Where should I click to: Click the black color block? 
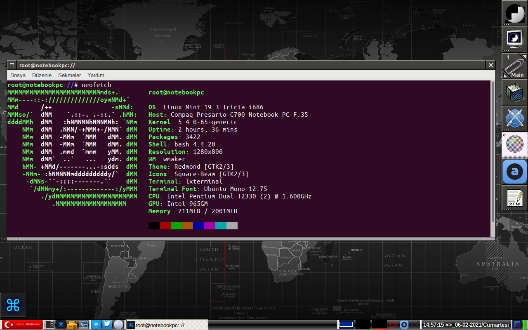(154, 226)
